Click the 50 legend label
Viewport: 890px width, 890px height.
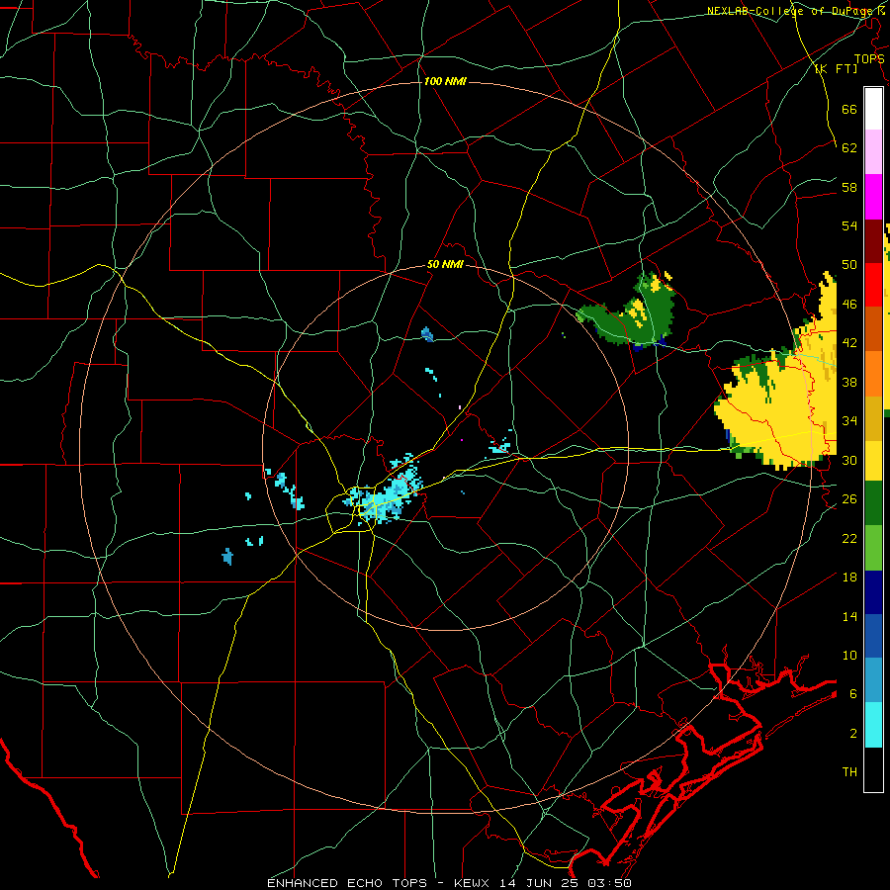pyautogui.click(x=849, y=264)
